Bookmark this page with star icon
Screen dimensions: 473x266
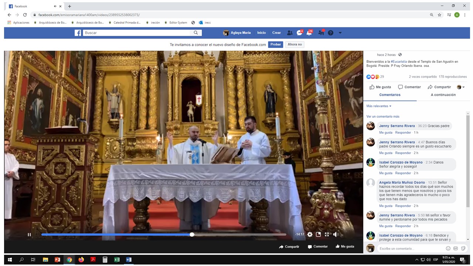coord(439,15)
